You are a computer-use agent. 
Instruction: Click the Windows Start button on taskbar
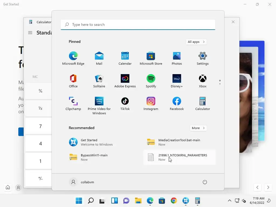click(x=79, y=201)
